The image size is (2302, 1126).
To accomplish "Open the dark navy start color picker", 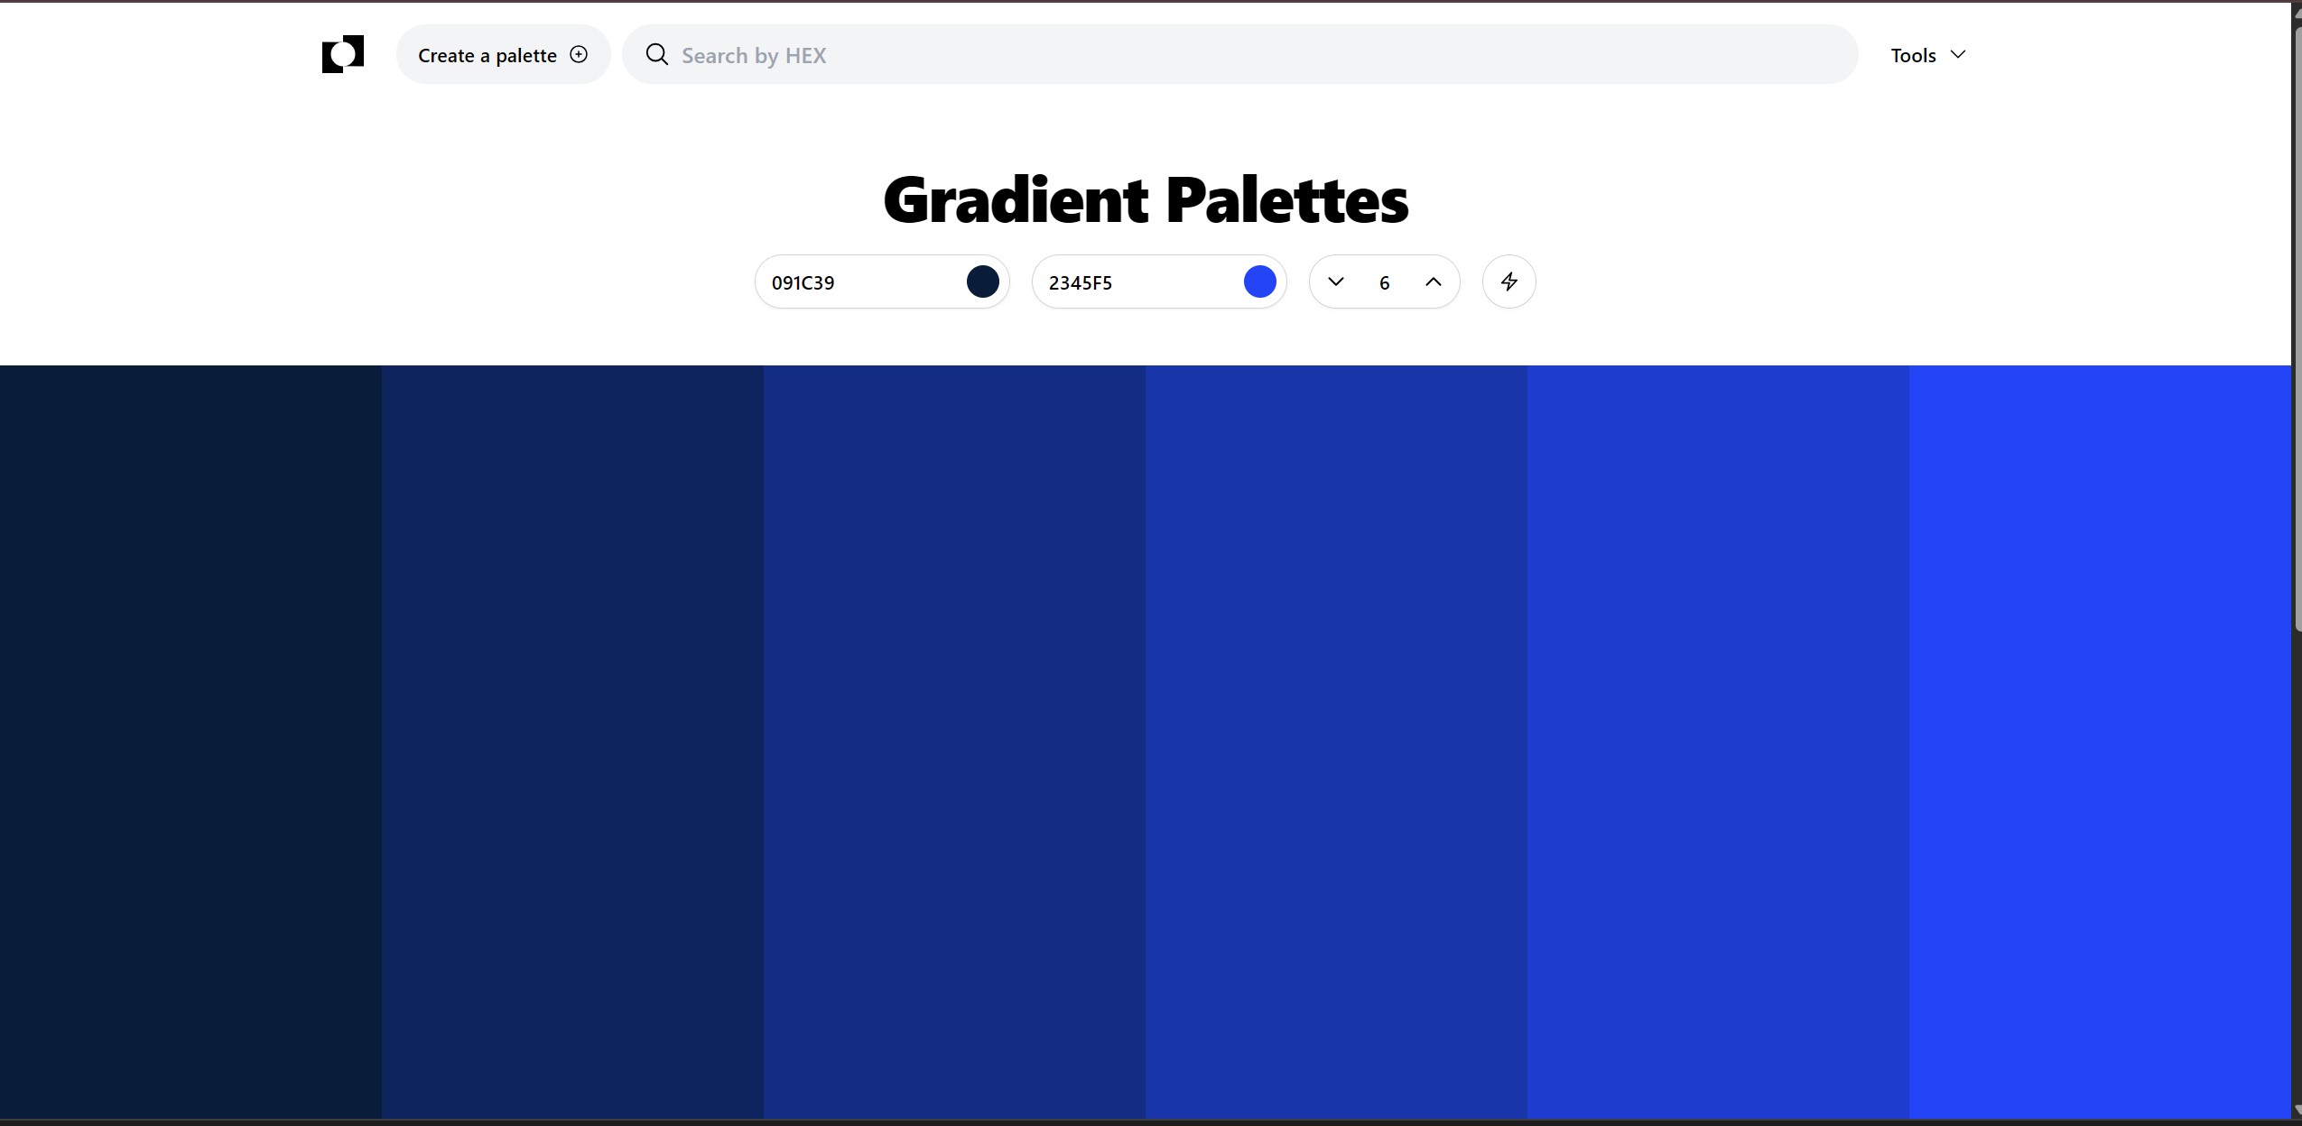I will pos(982,281).
